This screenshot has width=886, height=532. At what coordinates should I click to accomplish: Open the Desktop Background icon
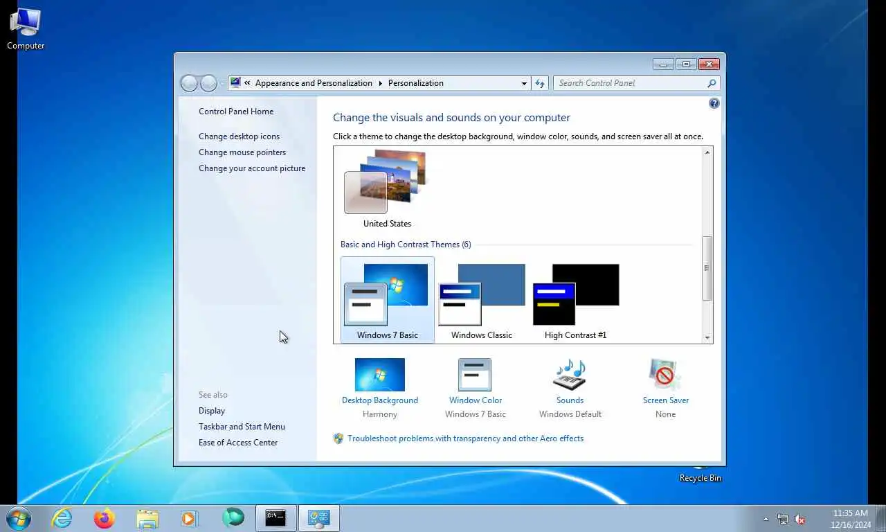pos(379,375)
